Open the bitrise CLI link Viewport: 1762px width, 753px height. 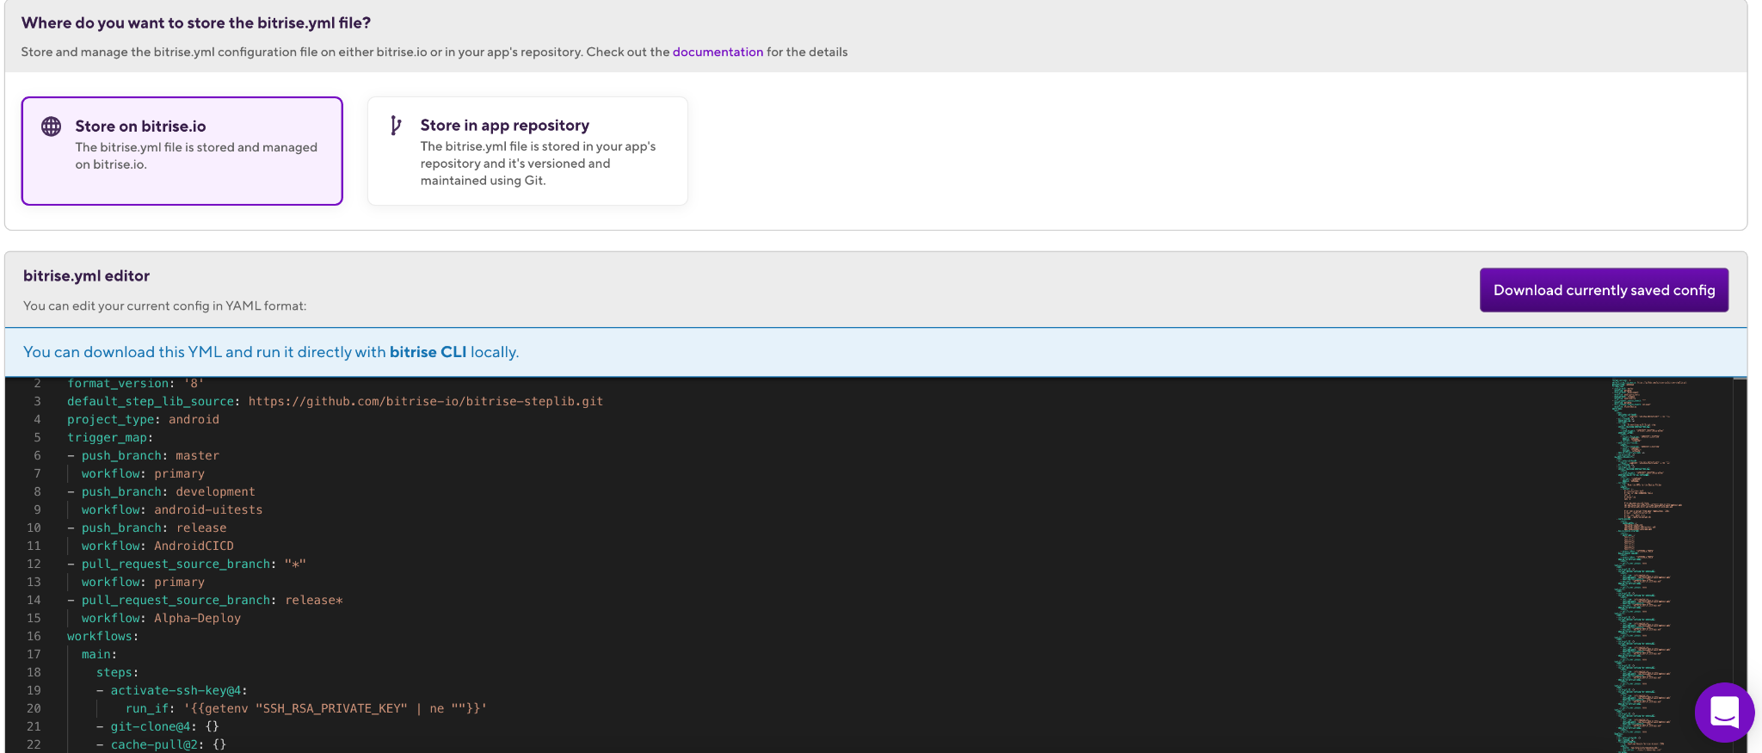(x=428, y=352)
